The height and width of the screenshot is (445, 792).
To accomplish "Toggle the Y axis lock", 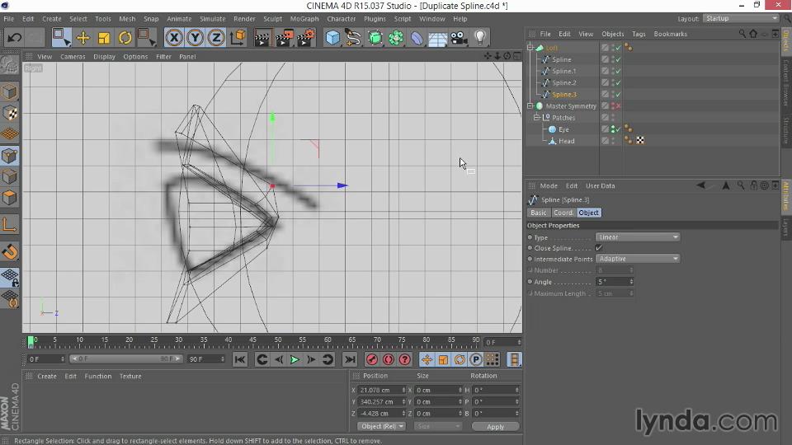I will coord(195,38).
